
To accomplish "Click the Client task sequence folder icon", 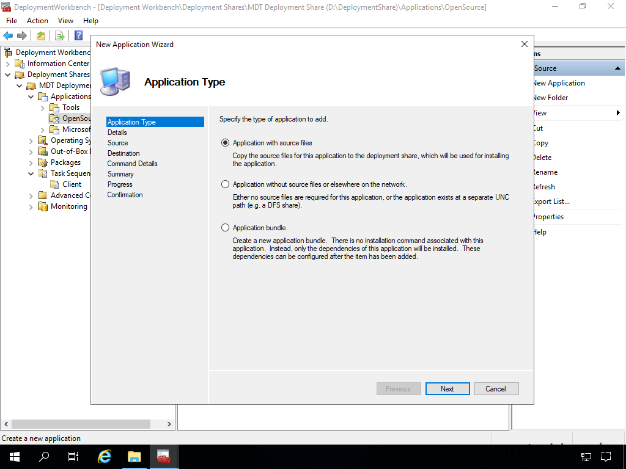I will point(54,184).
